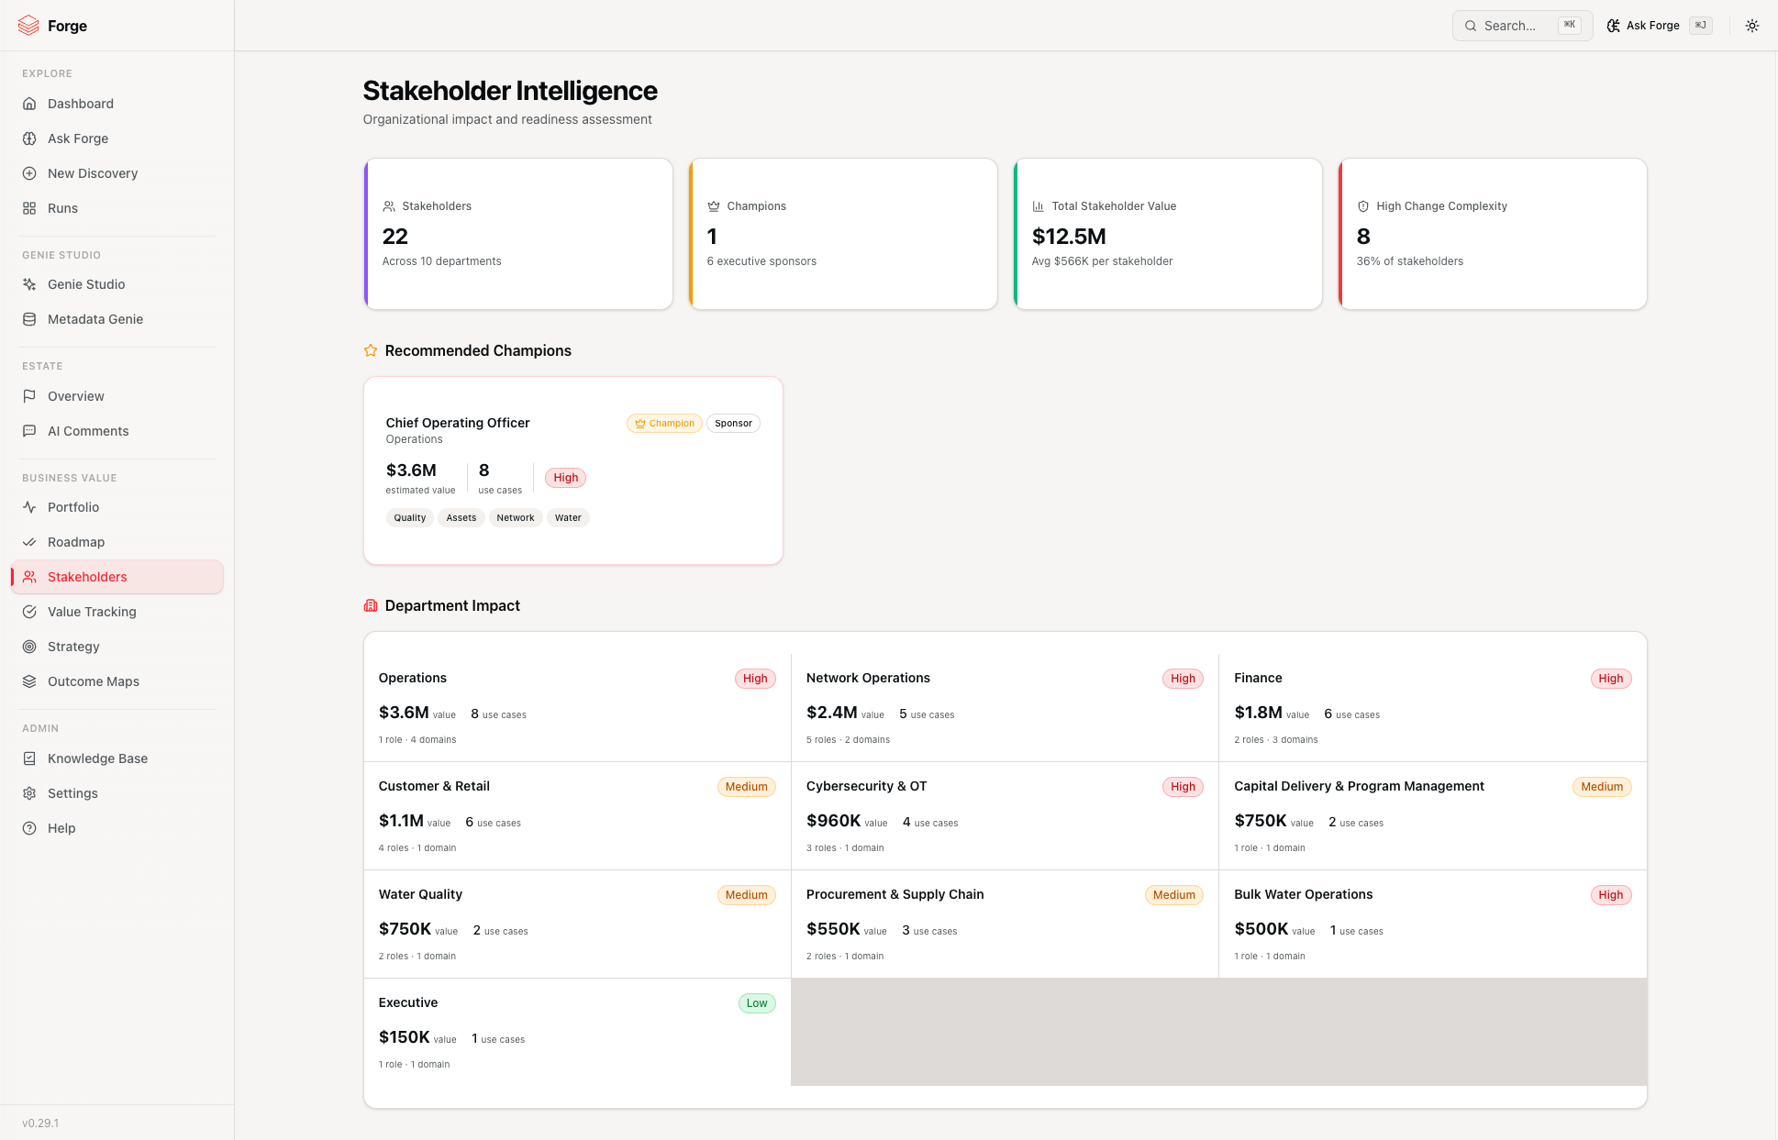Click the Knowledge Base book icon
The height and width of the screenshot is (1140, 1778).
(29, 758)
